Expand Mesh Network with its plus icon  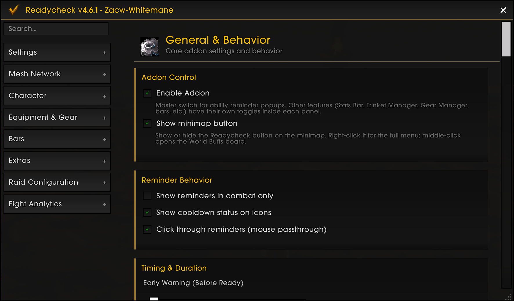coord(104,74)
